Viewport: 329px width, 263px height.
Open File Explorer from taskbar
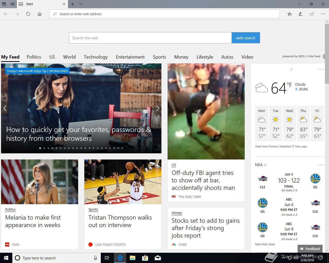pos(133,258)
